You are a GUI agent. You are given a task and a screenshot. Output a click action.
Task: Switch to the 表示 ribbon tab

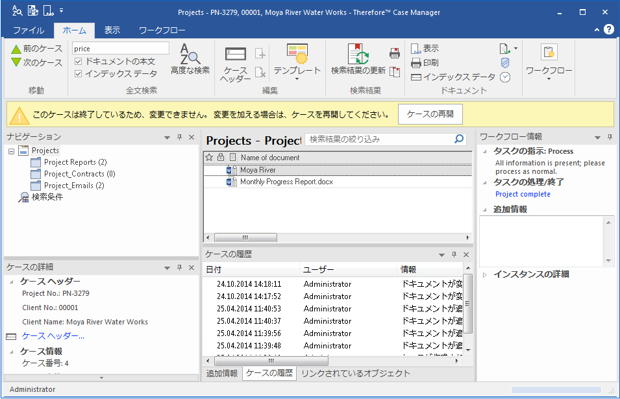click(x=112, y=30)
